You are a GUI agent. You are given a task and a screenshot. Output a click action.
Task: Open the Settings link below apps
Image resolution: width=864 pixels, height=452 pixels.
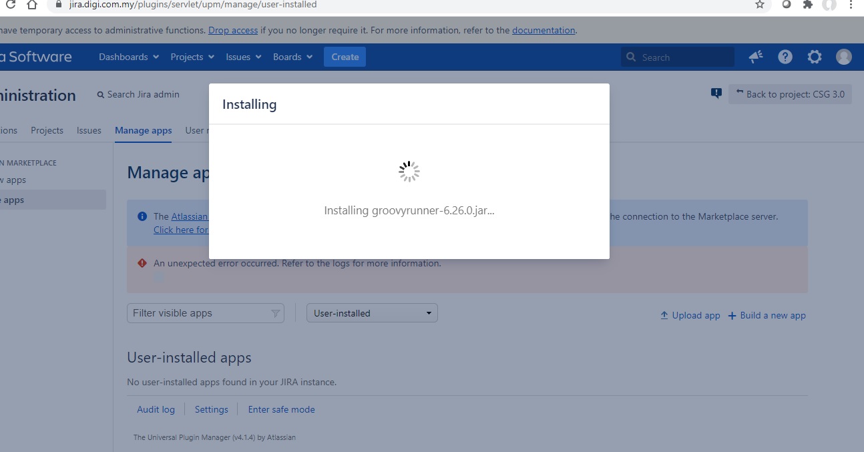click(212, 409)
